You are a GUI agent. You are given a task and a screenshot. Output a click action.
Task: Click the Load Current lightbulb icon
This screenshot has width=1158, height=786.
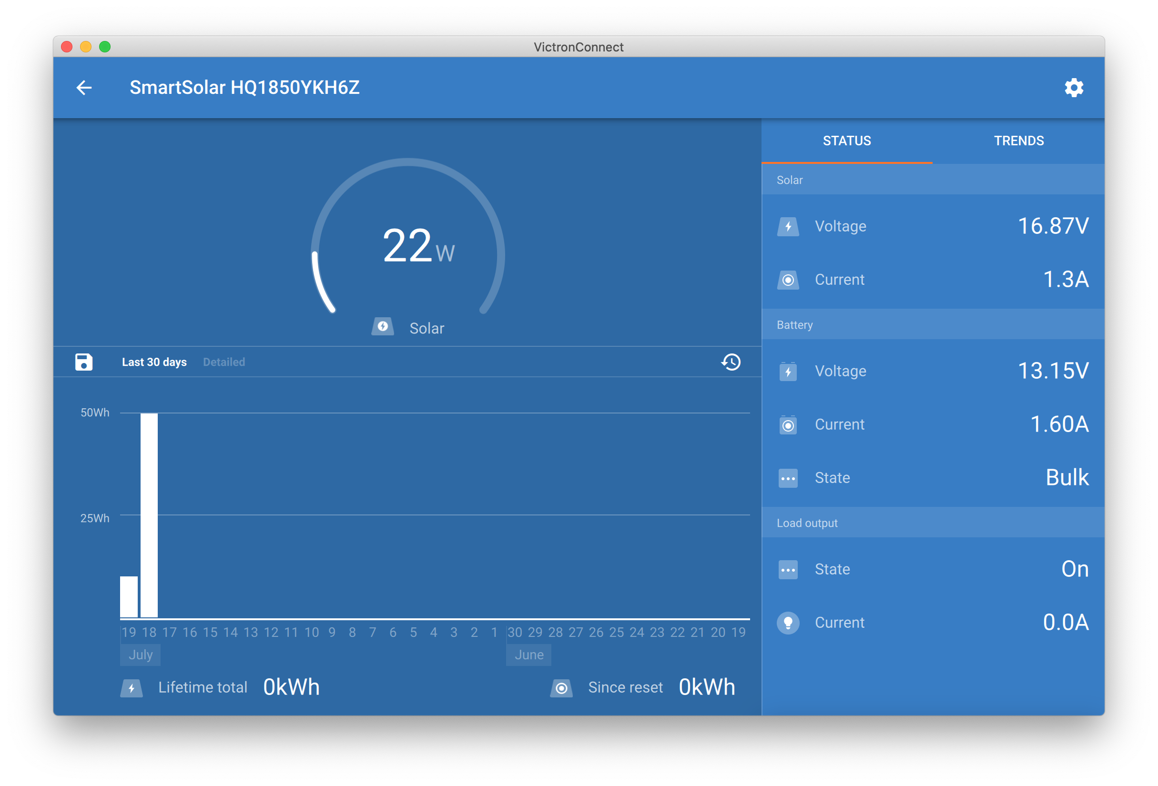788,623
